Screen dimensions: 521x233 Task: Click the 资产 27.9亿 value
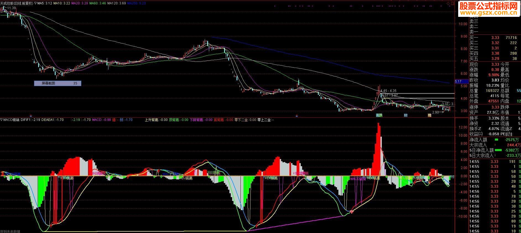pos(493,112)
